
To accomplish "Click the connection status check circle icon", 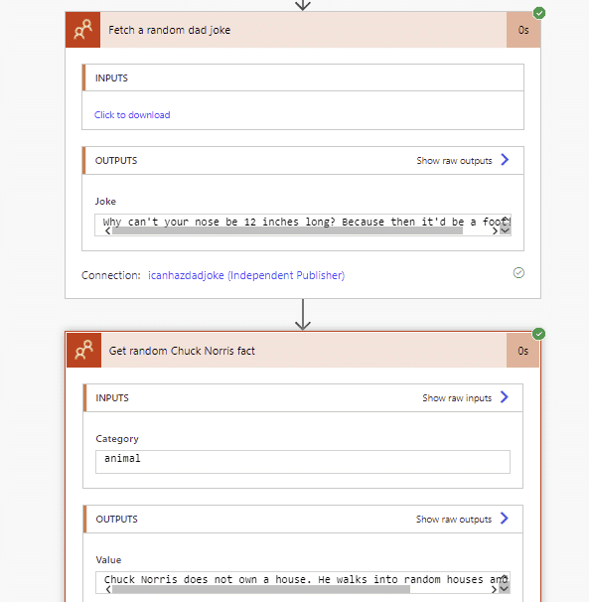I will point(518,273).
